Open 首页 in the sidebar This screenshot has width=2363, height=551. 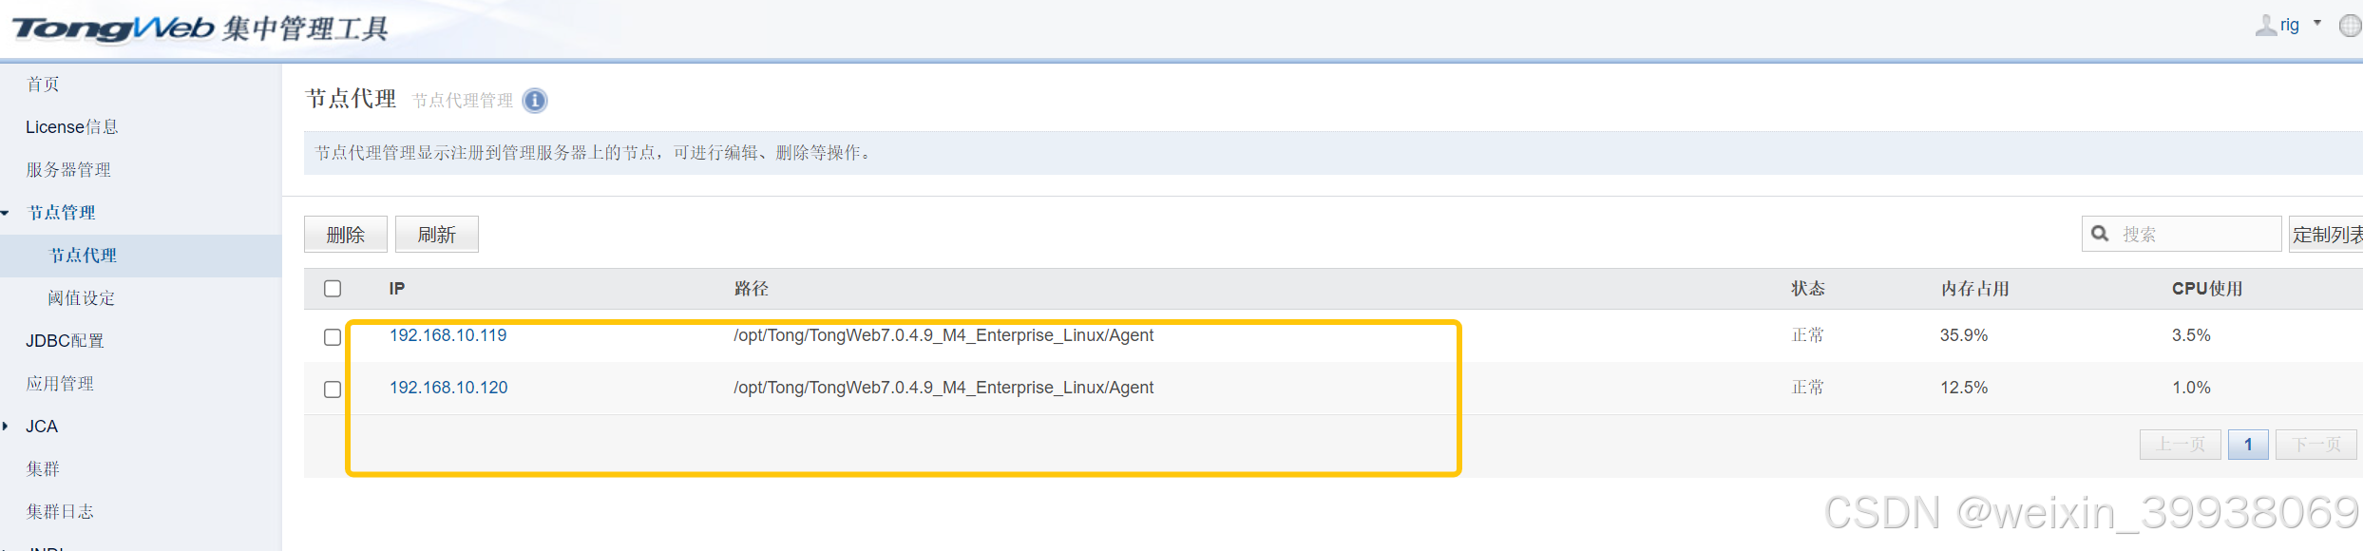pos(43,85)
